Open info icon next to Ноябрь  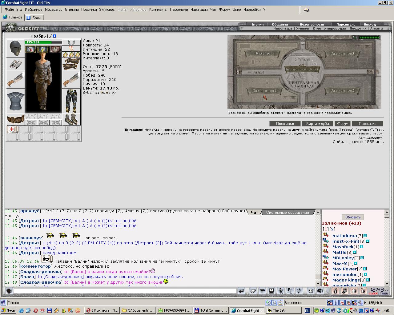[x=55, y=36]
